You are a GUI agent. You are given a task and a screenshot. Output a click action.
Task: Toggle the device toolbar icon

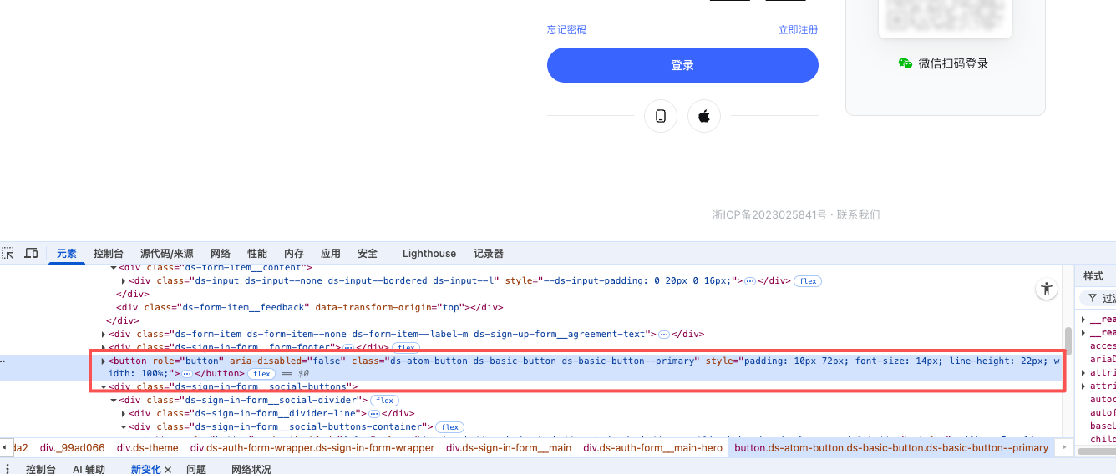[x=31, y=253]
